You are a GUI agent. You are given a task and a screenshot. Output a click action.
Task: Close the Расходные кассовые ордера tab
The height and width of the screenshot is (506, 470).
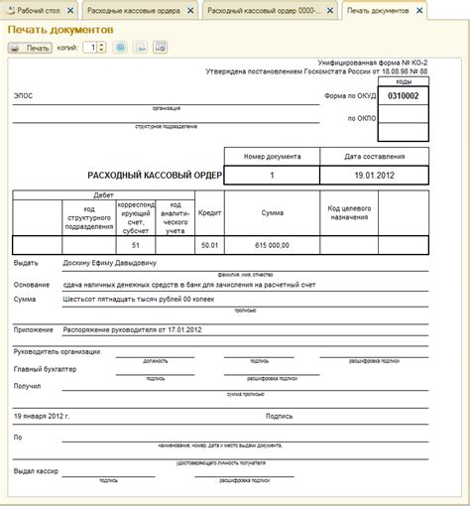pos(190,11)
